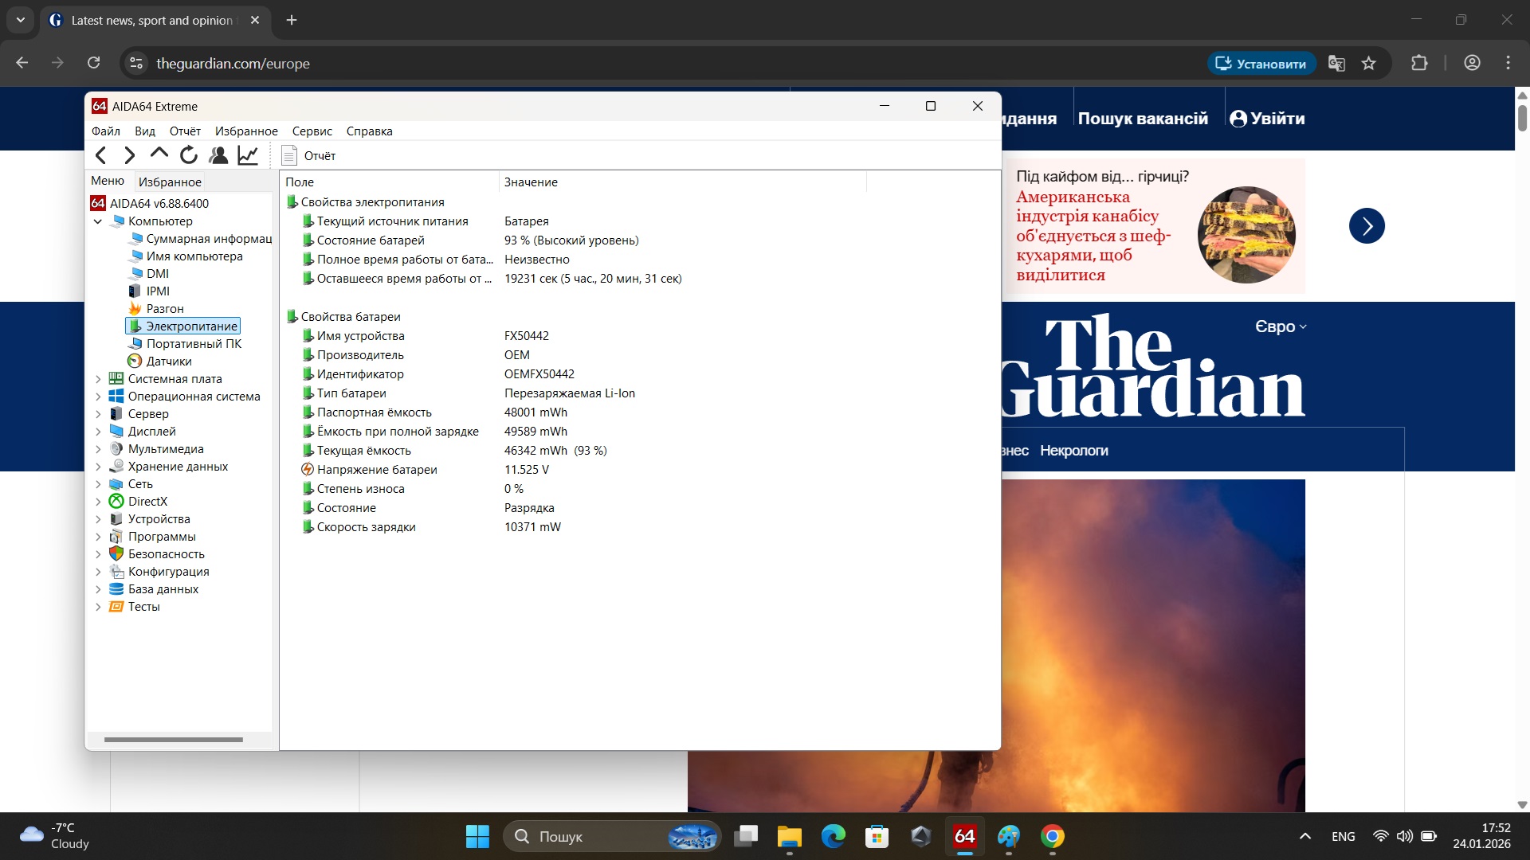This screenshot has height=860, width=1530.
Task: Click the forward navigation arrow in AIDA64 toolbar
Action: pos(129,154)
